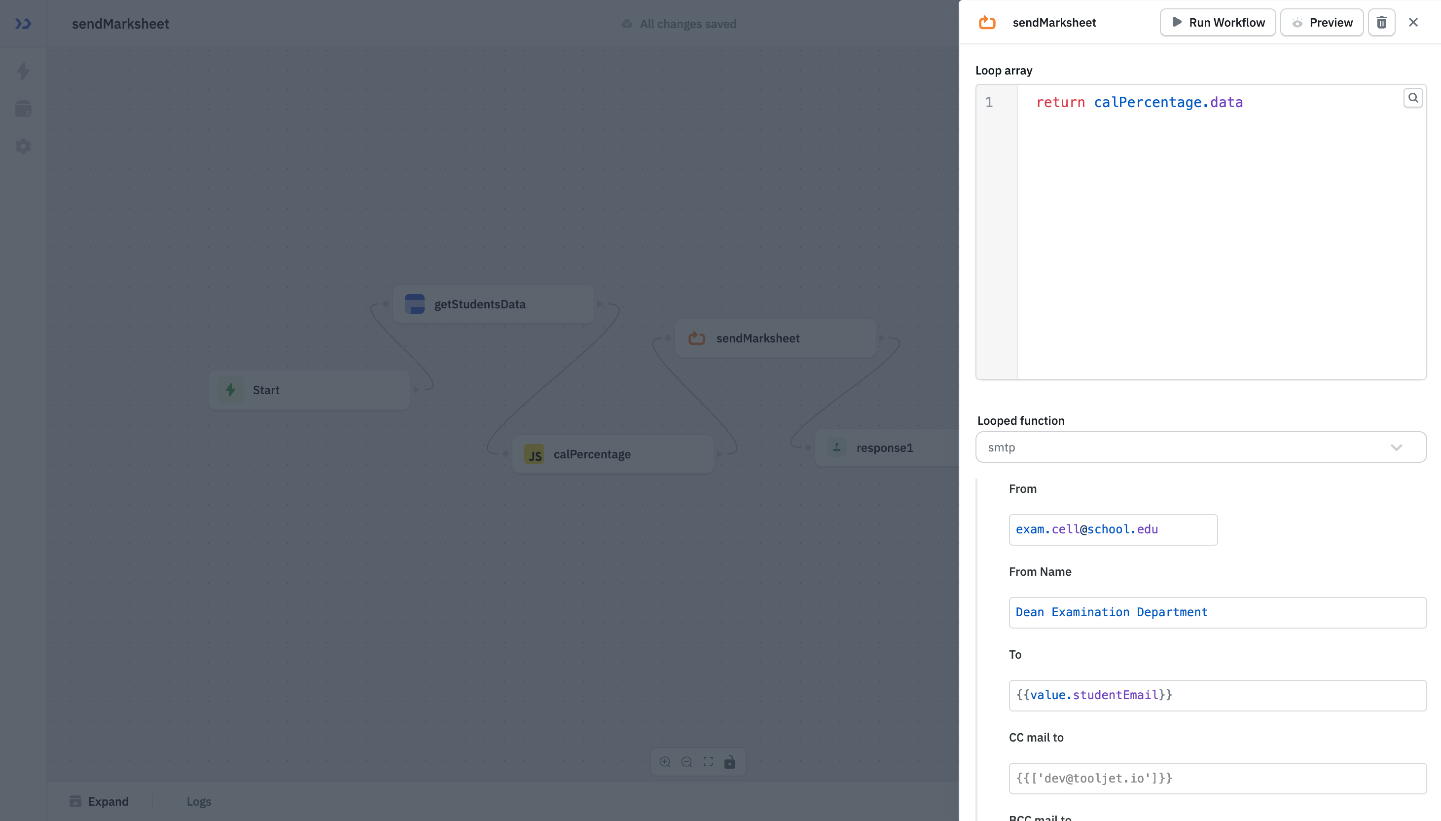
Task: Preview the workflow output
Action: (x=1322, y=22)
